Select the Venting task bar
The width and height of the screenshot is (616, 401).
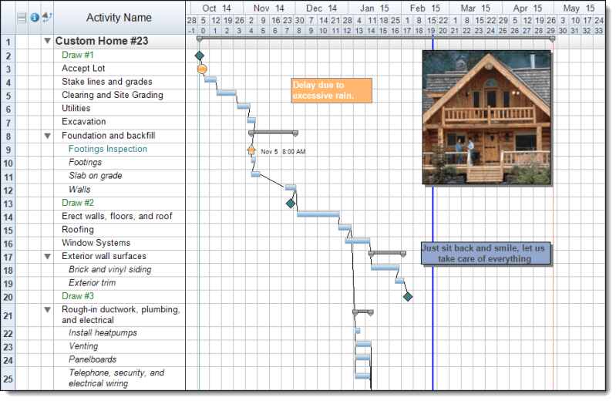tap(363, 345)
